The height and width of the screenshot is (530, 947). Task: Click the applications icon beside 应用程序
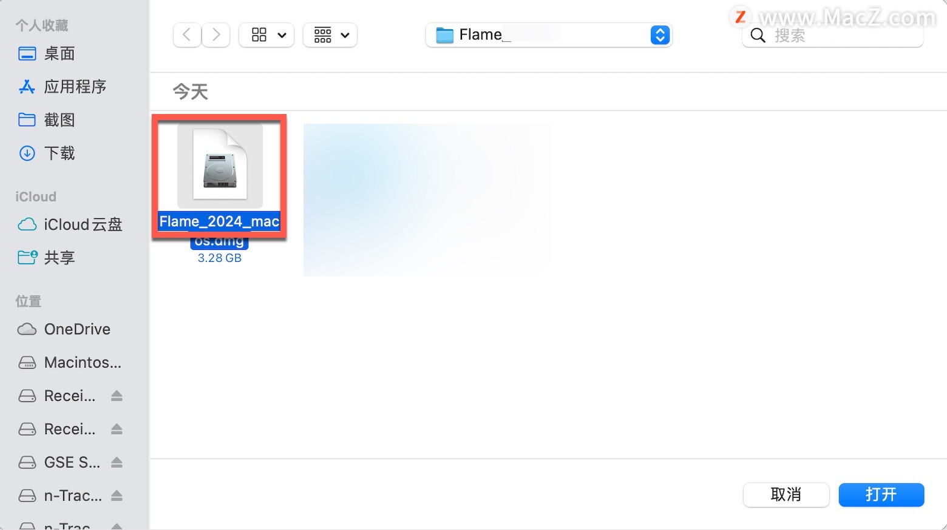(x=27, y=87)
